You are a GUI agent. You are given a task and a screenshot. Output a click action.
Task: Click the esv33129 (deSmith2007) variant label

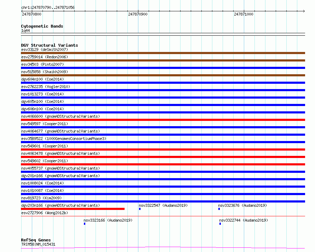45,49
